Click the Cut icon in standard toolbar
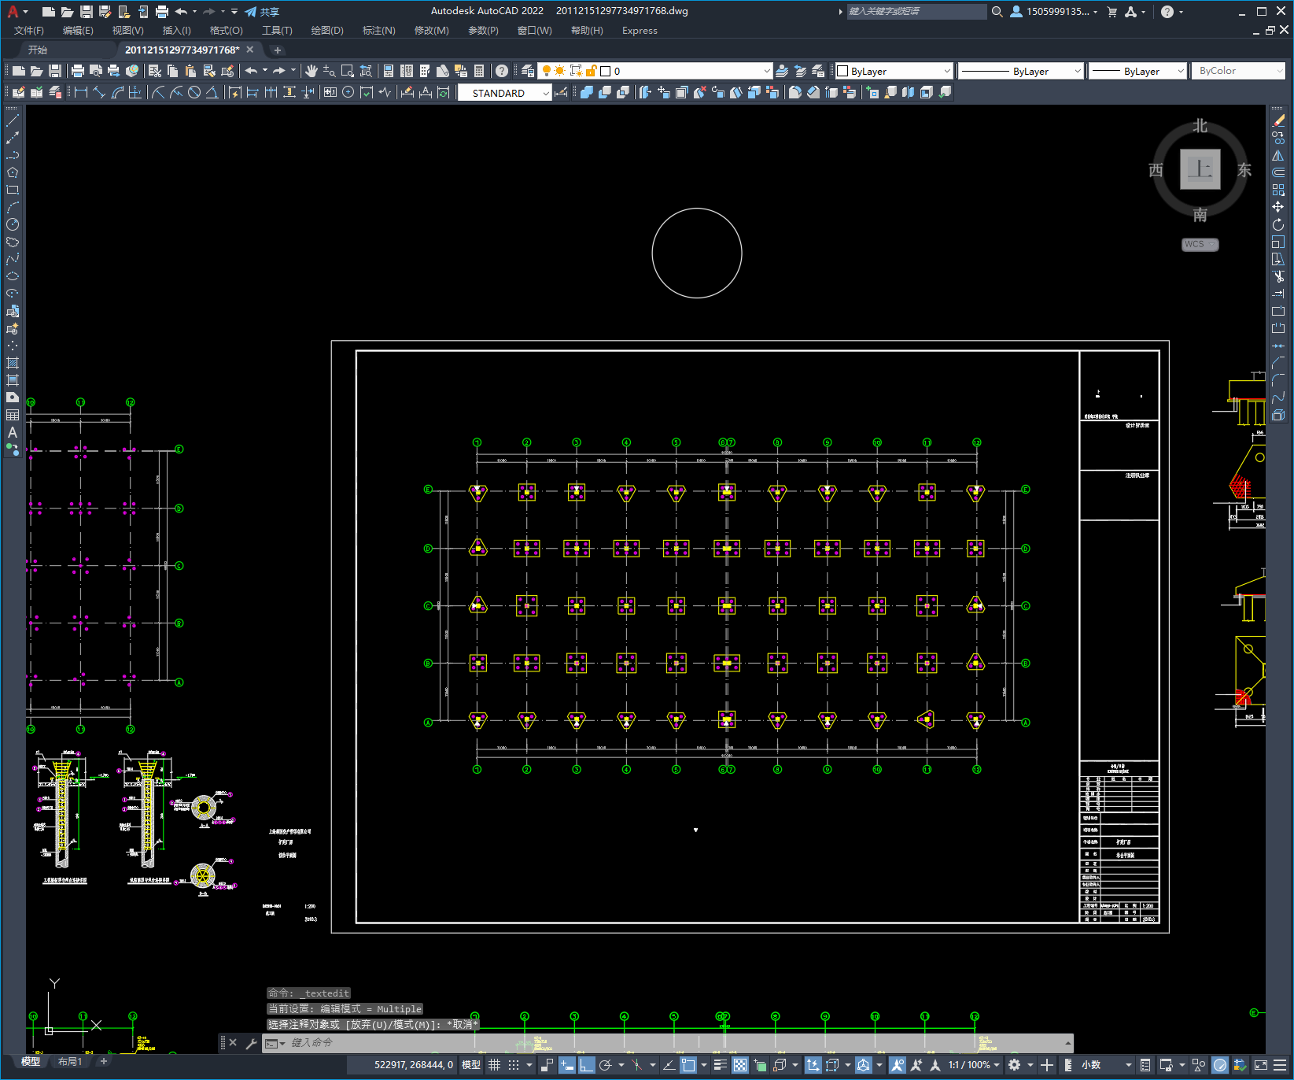Screen dimensions: 1294x1080 (x=155, y=71)
